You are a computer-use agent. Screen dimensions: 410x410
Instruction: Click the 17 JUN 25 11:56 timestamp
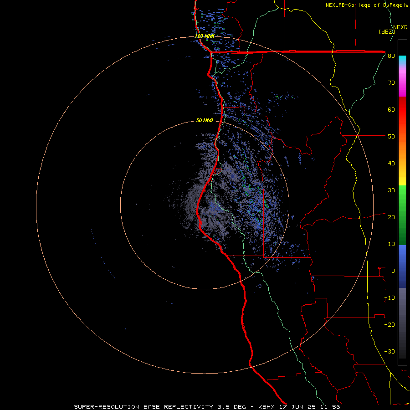tap(310, 407)
